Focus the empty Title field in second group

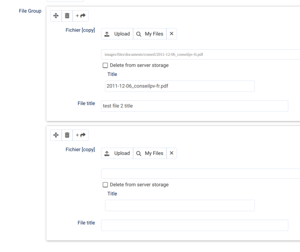180,206
